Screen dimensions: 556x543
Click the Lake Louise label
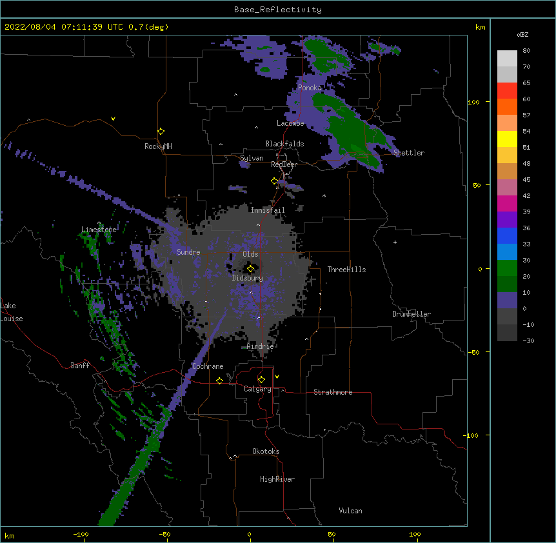click(x=12, y=312)
